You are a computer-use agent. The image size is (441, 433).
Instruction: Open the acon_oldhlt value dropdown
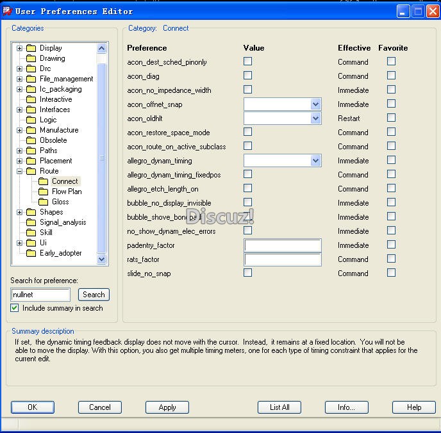[316, 118]
